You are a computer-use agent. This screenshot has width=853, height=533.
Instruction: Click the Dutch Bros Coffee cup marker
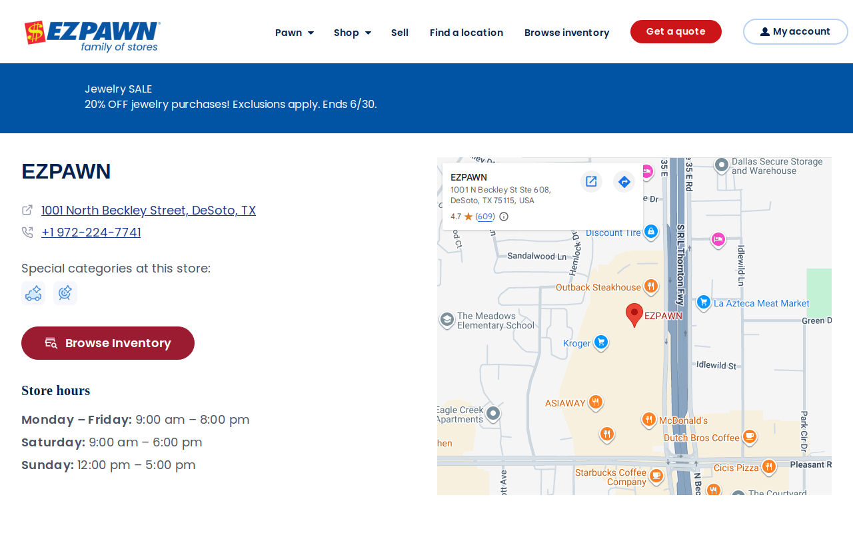pyautogui.click(x=750, y=437)
